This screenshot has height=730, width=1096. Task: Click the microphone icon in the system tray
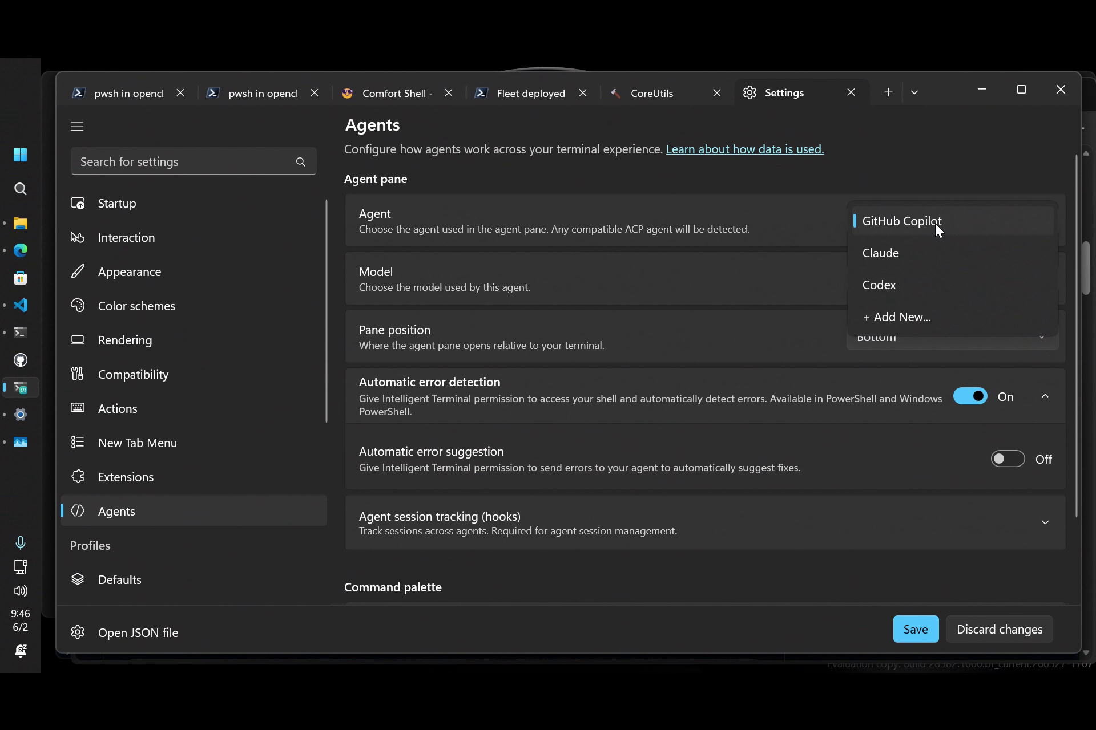(21, 542)
